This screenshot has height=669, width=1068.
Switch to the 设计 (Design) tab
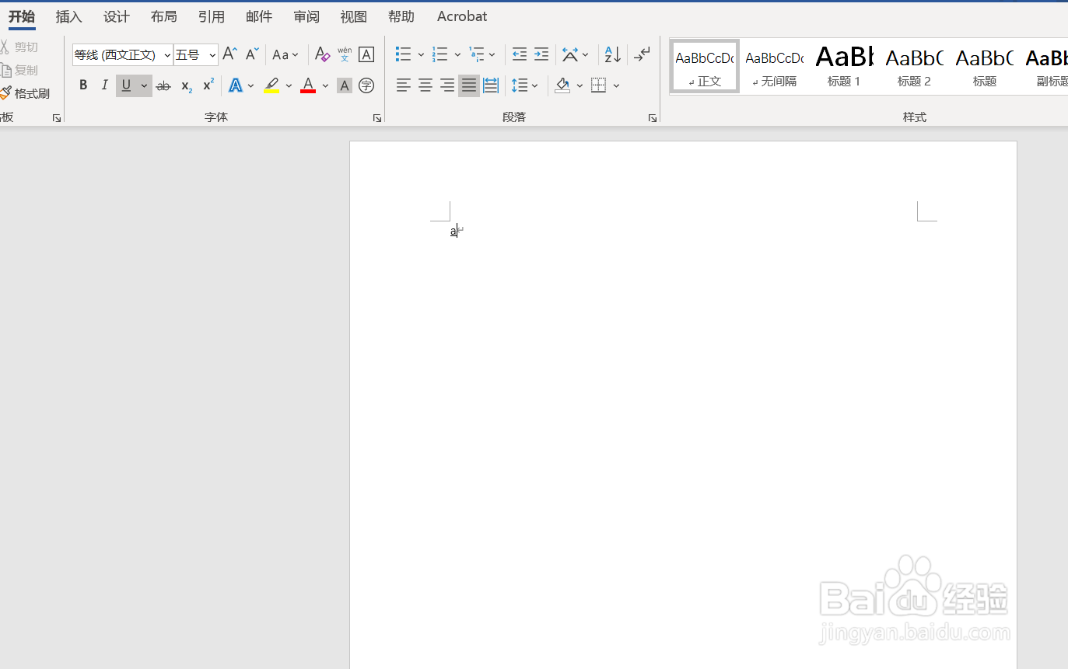(117, 16)
